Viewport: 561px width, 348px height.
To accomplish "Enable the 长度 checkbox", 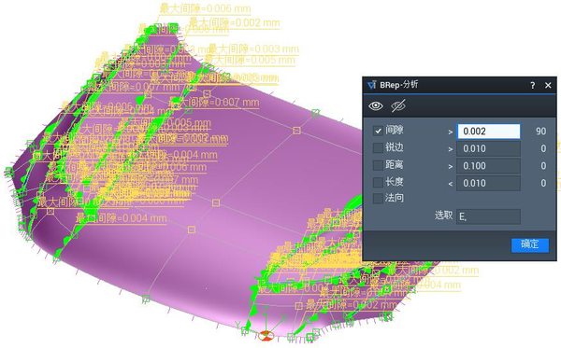I will pyautogui.click(x=378, y=182).
